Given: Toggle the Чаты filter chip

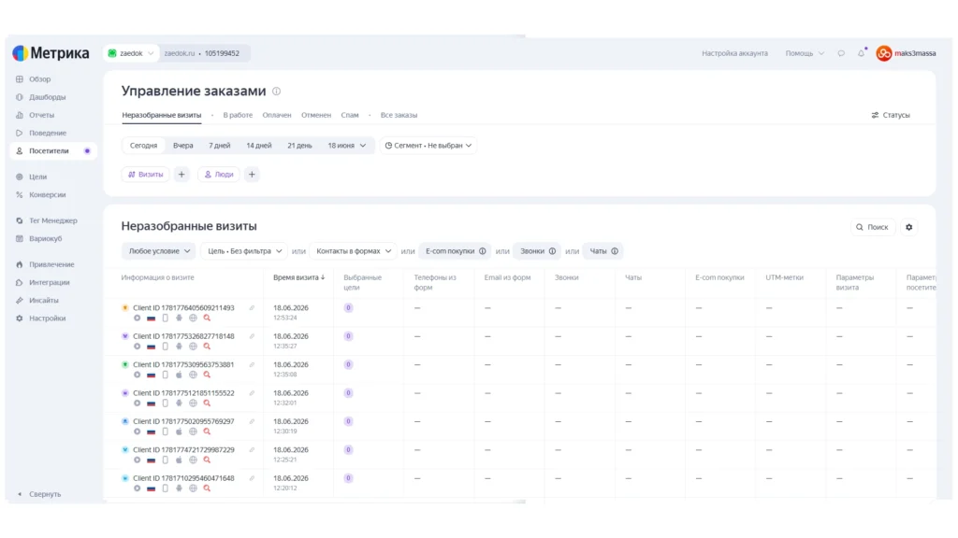Looking at the screenshot, I should [x=603, y=251].
